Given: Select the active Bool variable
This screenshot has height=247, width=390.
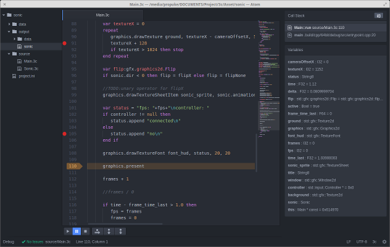Looking at the screenshot, I should pos(336,106).
